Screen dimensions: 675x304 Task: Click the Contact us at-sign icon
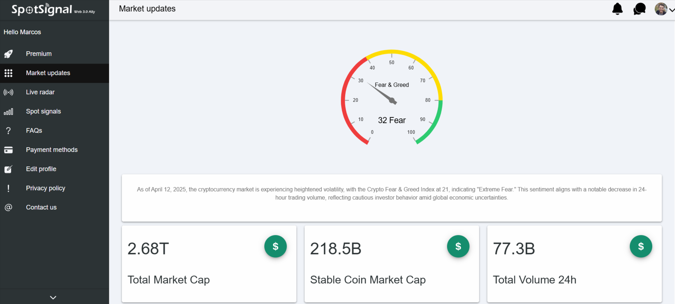(x=9, y=207)
